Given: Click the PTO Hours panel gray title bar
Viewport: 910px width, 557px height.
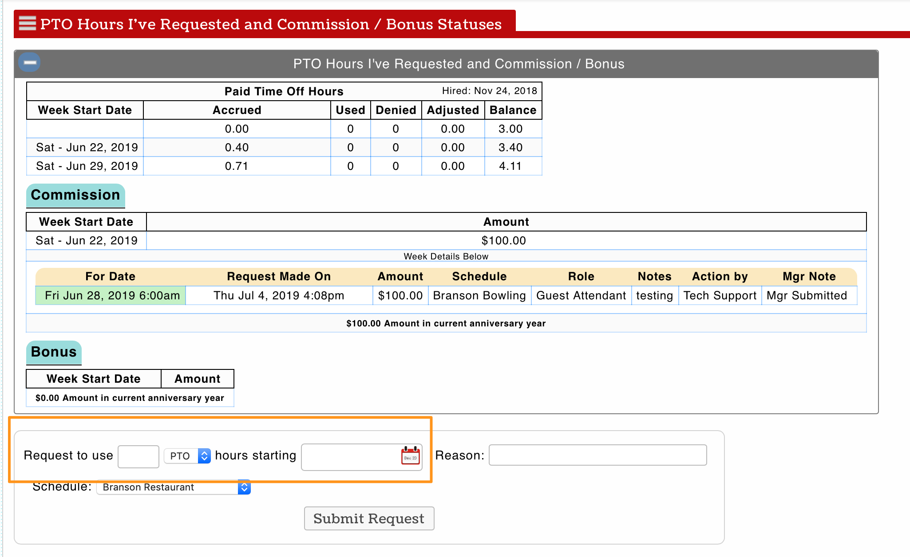Looking at the screenshot, I should pos(458,64).
